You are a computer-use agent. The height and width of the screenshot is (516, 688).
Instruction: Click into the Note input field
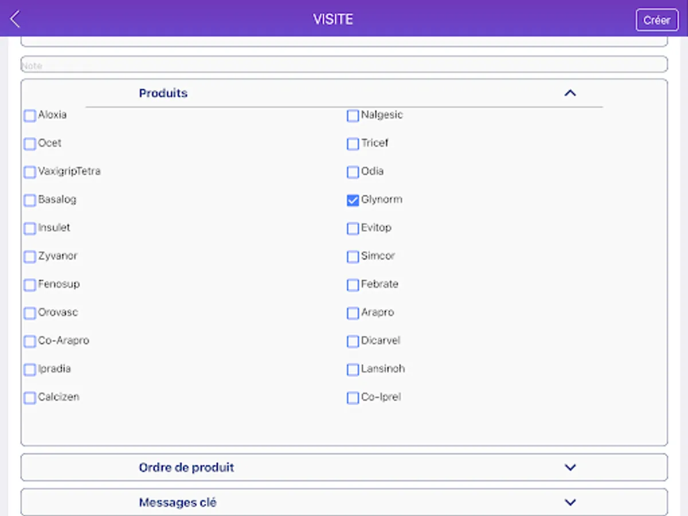click(344, 65)
